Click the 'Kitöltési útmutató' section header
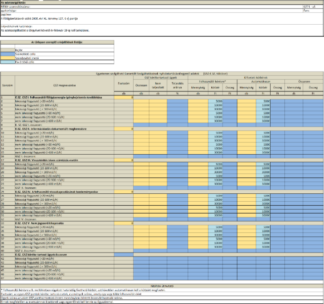 [162, 286]
